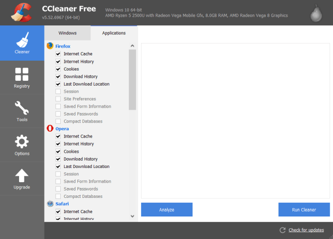Image resolution: width=333 pixels, height=239 pixels.
Task: Uncheck Opera Cookies checkbox
Action: (58, 151)
